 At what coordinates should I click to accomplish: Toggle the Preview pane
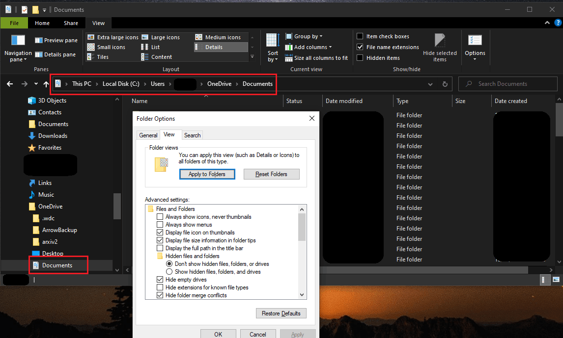[56, 39]
